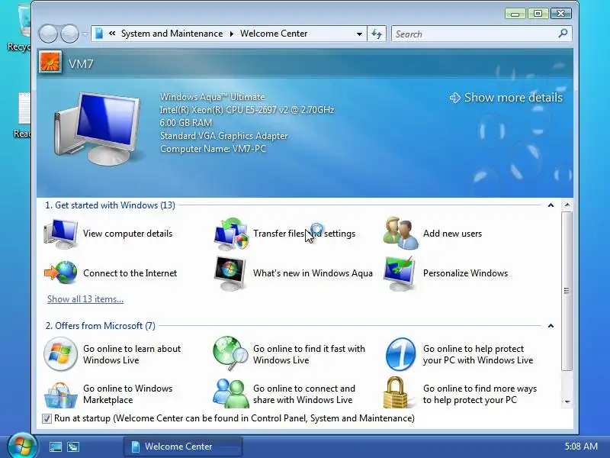This screenshot has width=610, height=458.
Task: Click Show all 13 items link
Action: [x=85, y=299]
